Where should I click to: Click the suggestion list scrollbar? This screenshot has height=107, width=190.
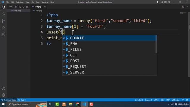[x=156, y=44]
